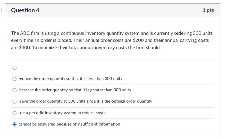
Task: Select the "reduce the order quantity" radio button
Action: [x=14, y=79]
